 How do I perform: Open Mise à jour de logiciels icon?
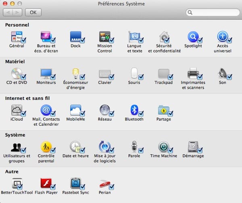(x=105, y=147)
